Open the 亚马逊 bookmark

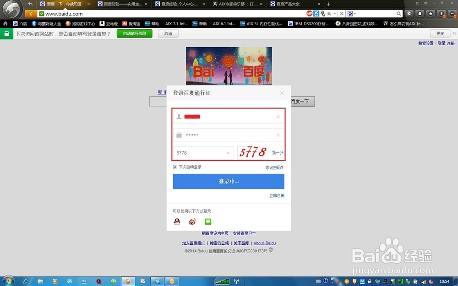[x=109, y=24]
